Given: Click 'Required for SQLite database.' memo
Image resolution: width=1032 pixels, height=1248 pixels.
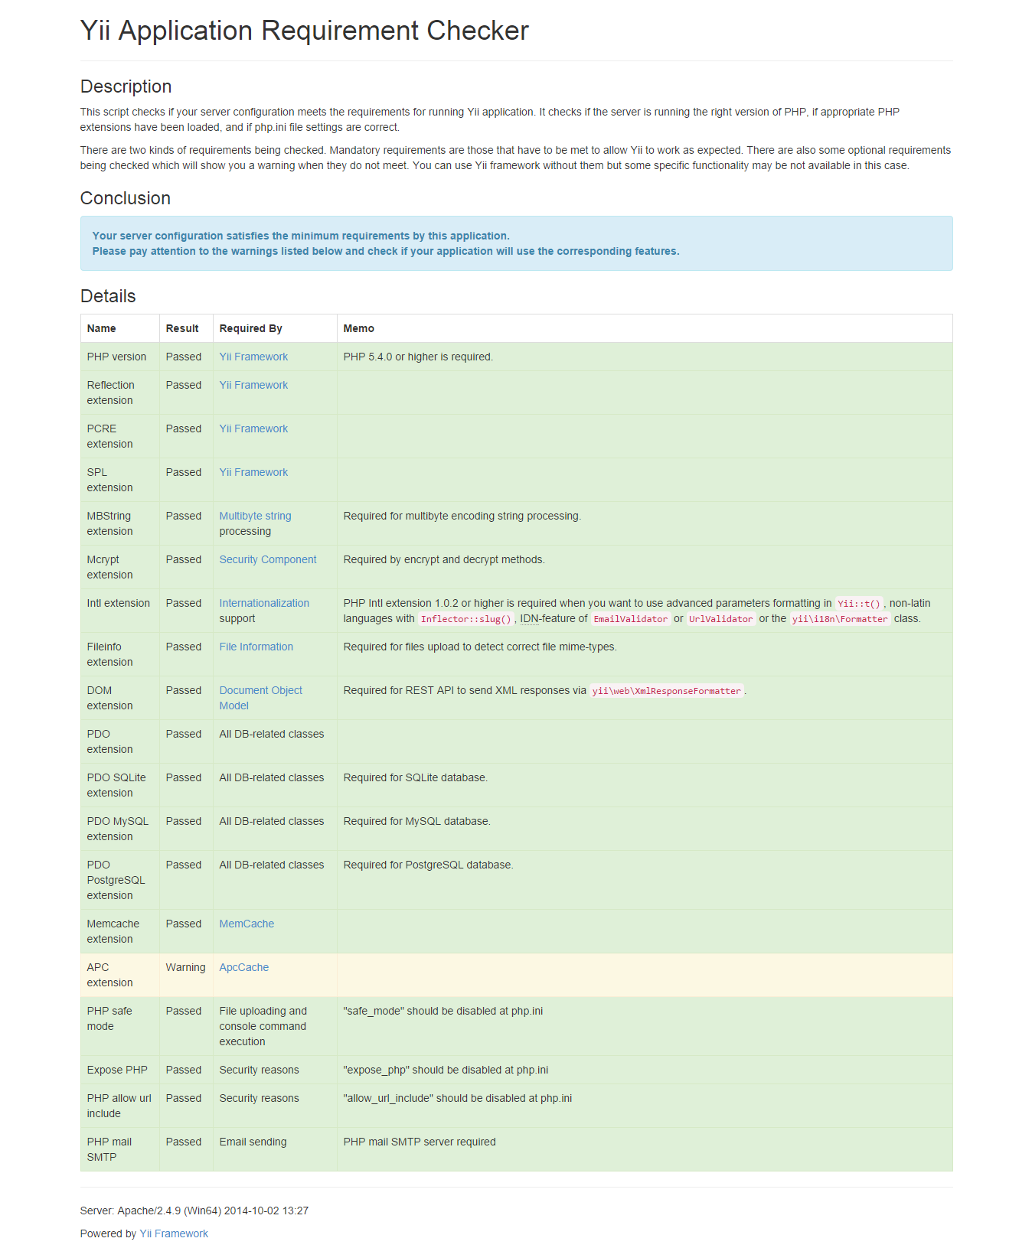Looking at the screenshot, I should point(416,777).
